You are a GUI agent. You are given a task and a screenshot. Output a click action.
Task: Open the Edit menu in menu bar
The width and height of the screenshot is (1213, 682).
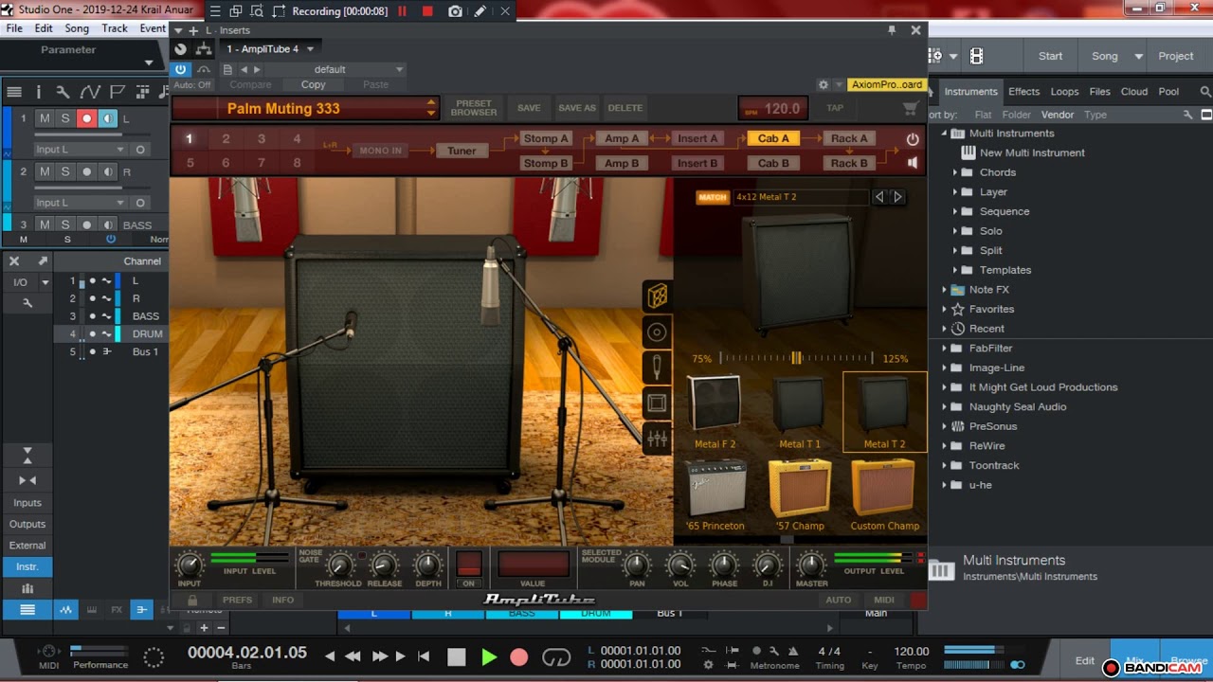click(x=44, y=28)
